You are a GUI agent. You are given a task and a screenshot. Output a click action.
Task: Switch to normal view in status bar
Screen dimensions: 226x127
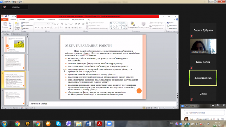pos(144,108)
